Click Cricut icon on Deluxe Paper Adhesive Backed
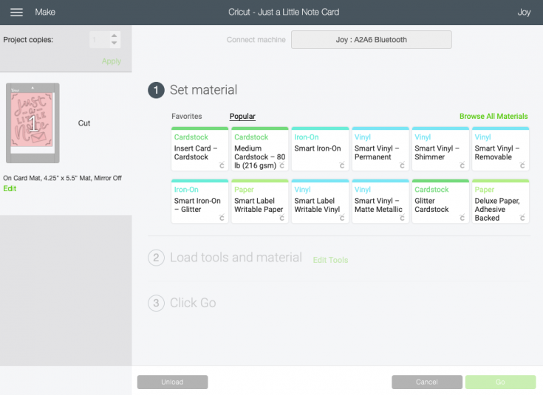Image resolution: width=543 pixels, height=395 pixels. [522, 217]
